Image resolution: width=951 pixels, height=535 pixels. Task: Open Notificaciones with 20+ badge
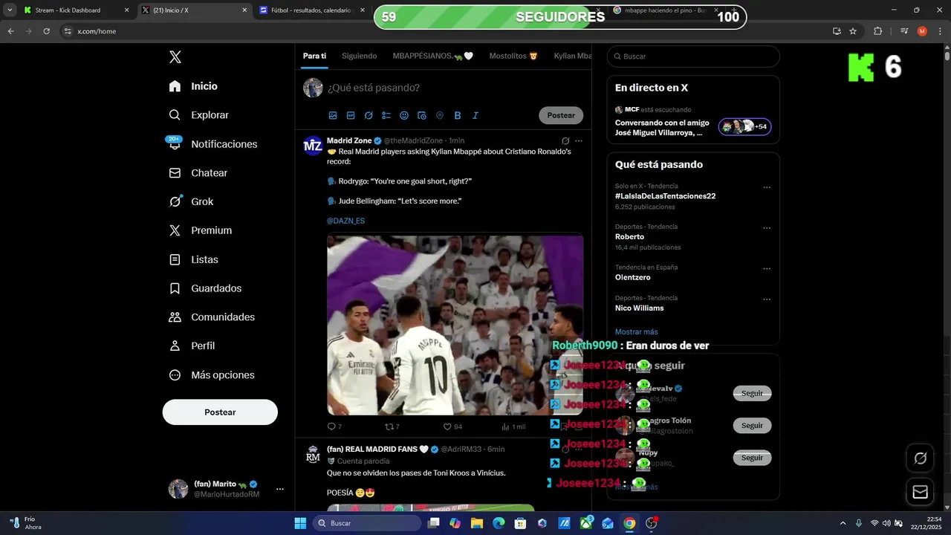[212, 144]
